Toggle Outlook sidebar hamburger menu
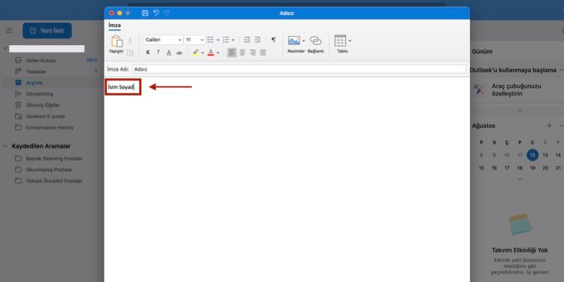Viewport: 564px width, 282px height. pos(9,31)
